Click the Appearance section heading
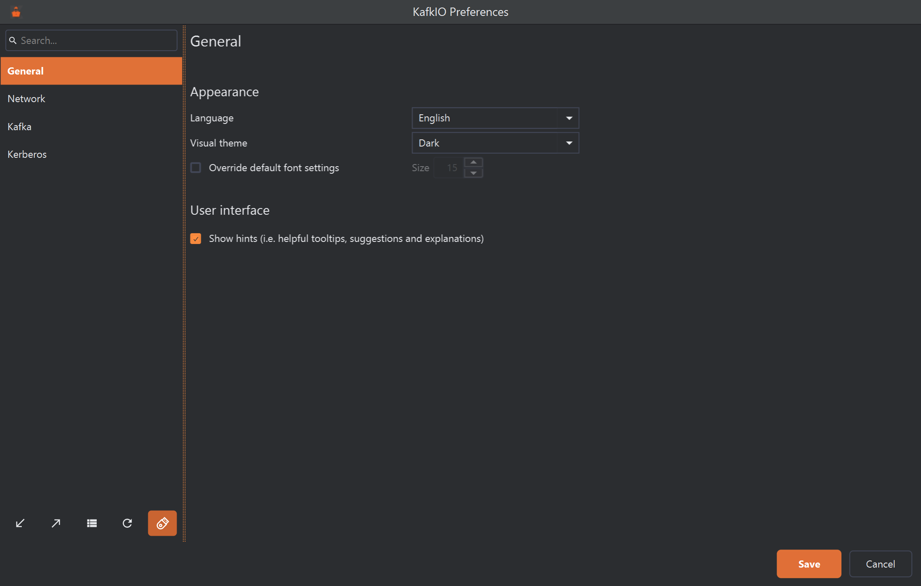Screen dimensions: 921x586 (224, 92)
